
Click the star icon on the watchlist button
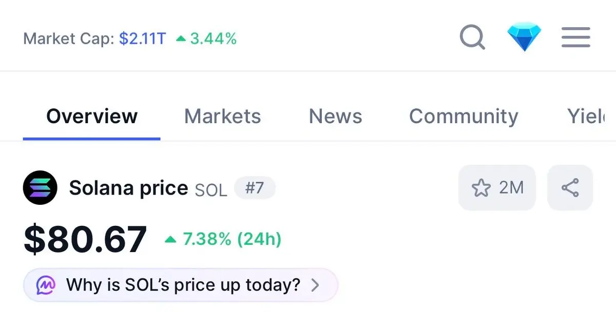click(x=481, y=188)
